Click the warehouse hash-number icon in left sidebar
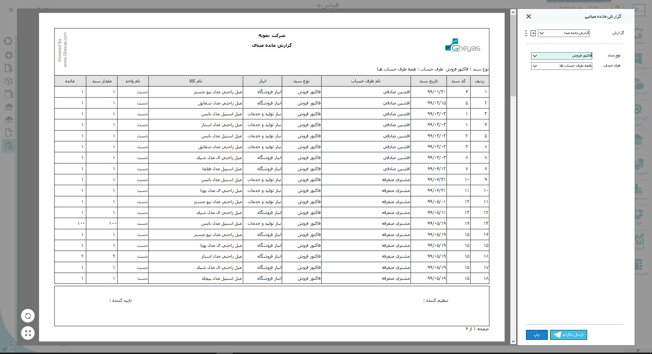 point(9,120)
